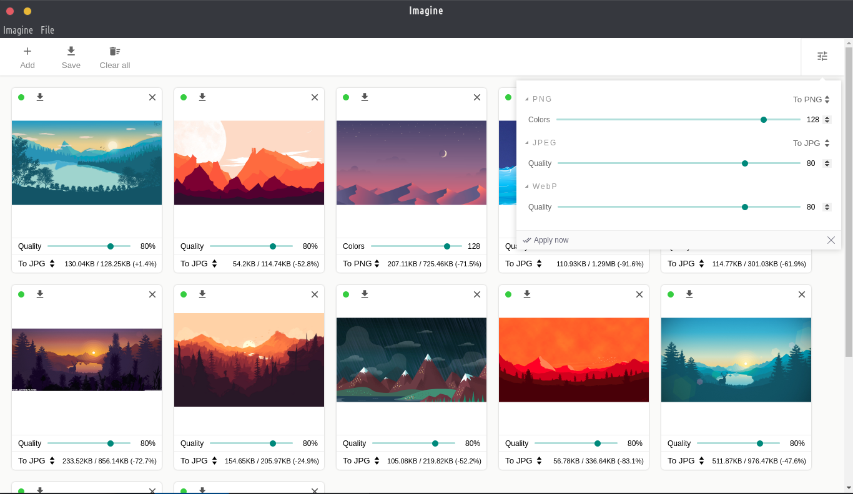Click the Add images plus icon
This screenshot has width=853, height=494.
[27, 51]
